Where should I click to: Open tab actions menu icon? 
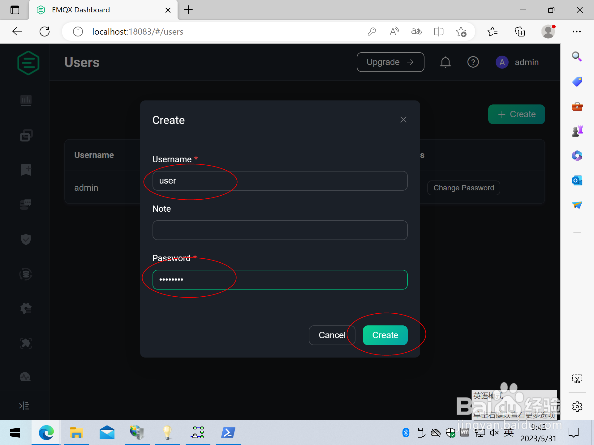pyautogui.click(x=15, y=10)
